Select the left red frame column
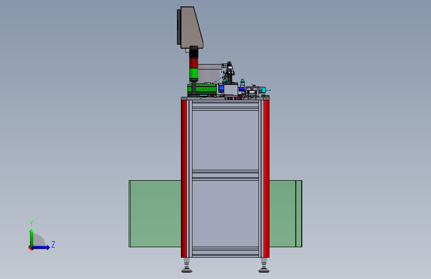Image resolution: width=431 pixels, height=279 pixels. click(184, 179)
